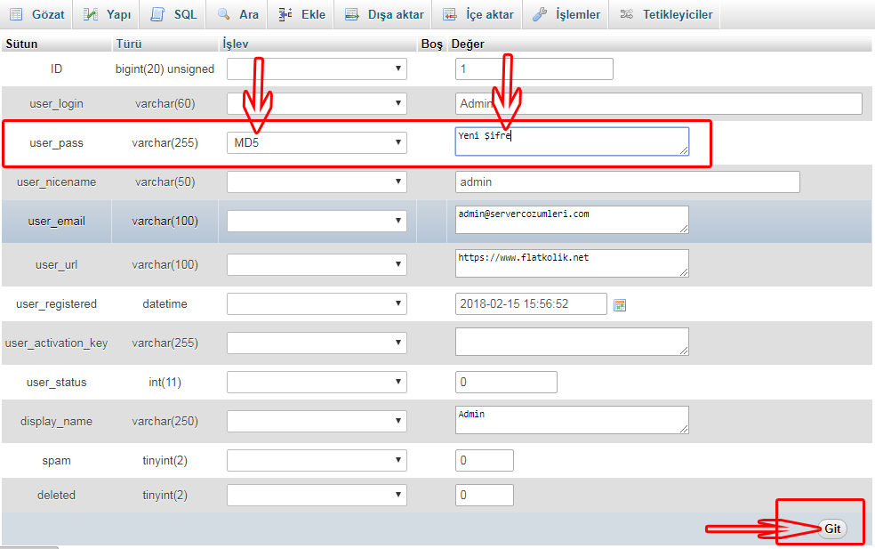Expand the function dropdown for user_status
Screen dimensions: 875x549
click(317, 382)
